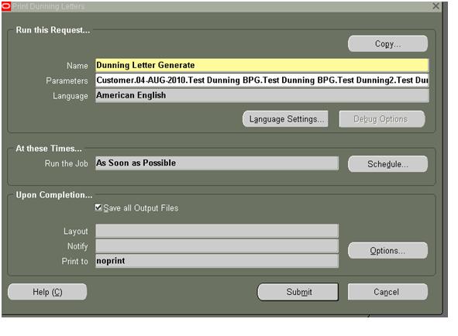
Task: Focus the Name field Dunning Letter Generate
Action: 262,65
